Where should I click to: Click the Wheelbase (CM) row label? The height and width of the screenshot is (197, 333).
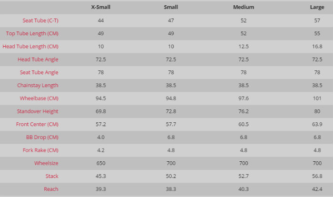point(39,98)
